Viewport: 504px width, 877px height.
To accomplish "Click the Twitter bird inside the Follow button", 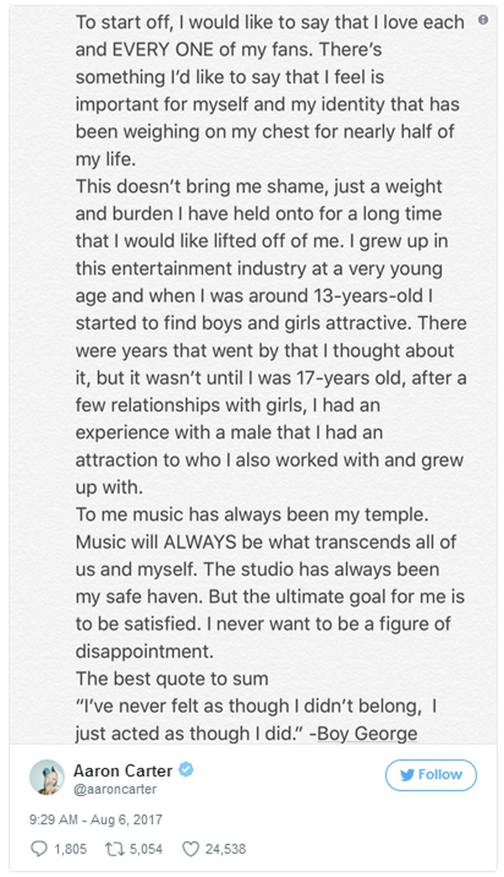I will (x=407, y=774).
